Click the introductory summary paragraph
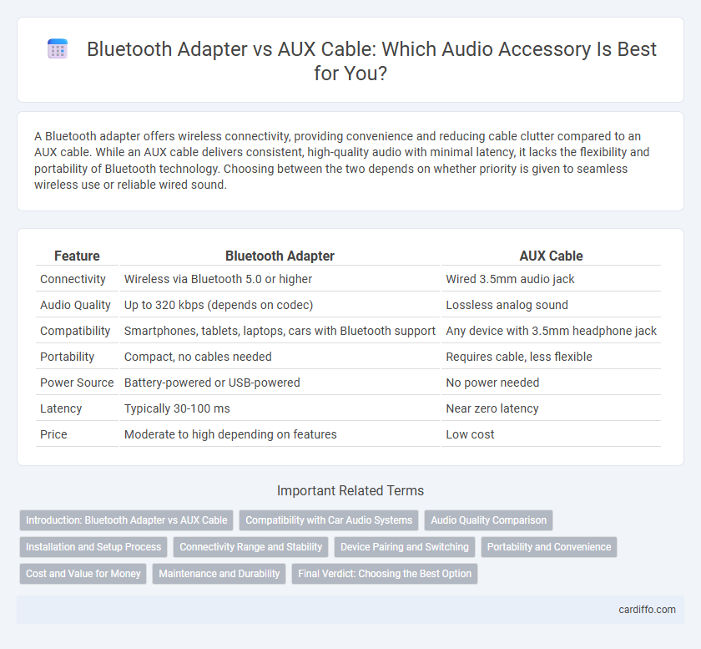Viewport: 701px width, 649px height. [x=341, y=160]
